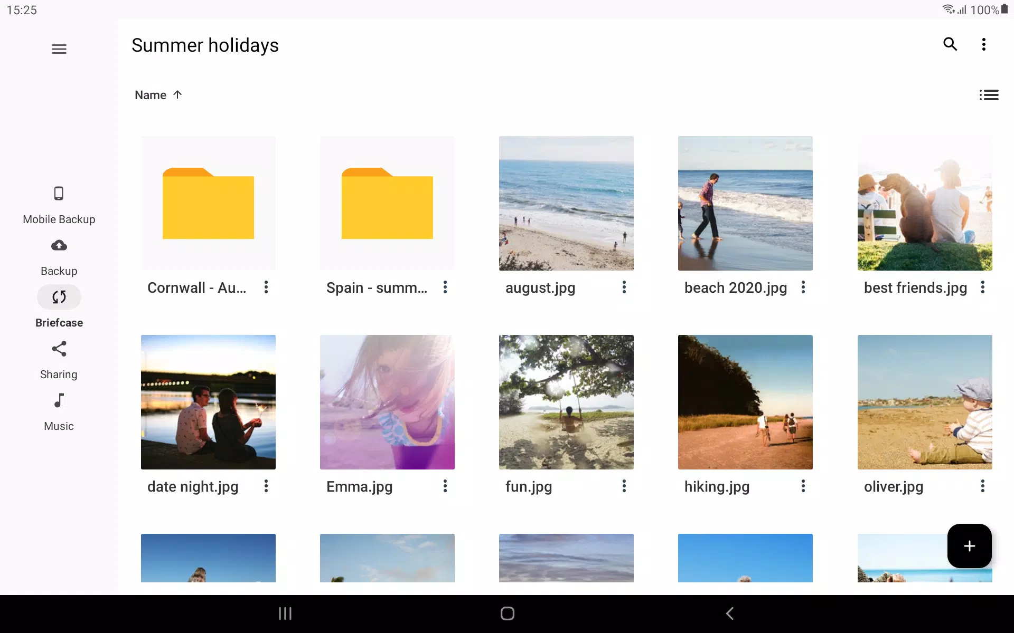The width and height of the screenshot is (1014, 633).
Task: Open the top-right overflow options menu
Action: click(x=983, y=44)
